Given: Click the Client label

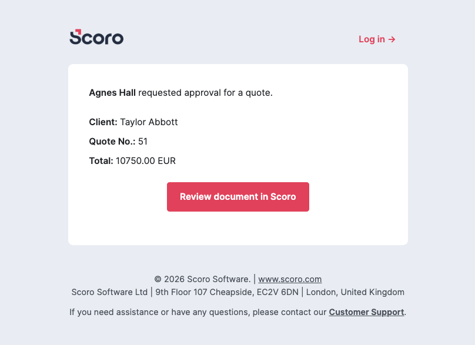Looking at the screenshot, I should point(103,122).
